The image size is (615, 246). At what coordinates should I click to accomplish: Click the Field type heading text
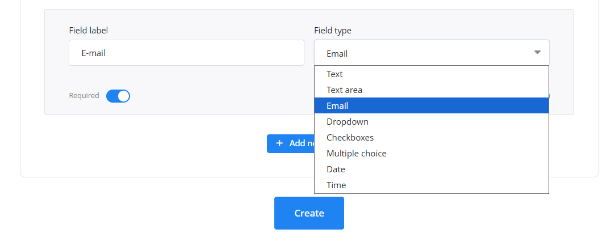tap(333, 30)
